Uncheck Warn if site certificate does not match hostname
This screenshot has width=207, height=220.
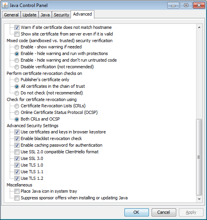pyautogui.click(x=17, y=27)
